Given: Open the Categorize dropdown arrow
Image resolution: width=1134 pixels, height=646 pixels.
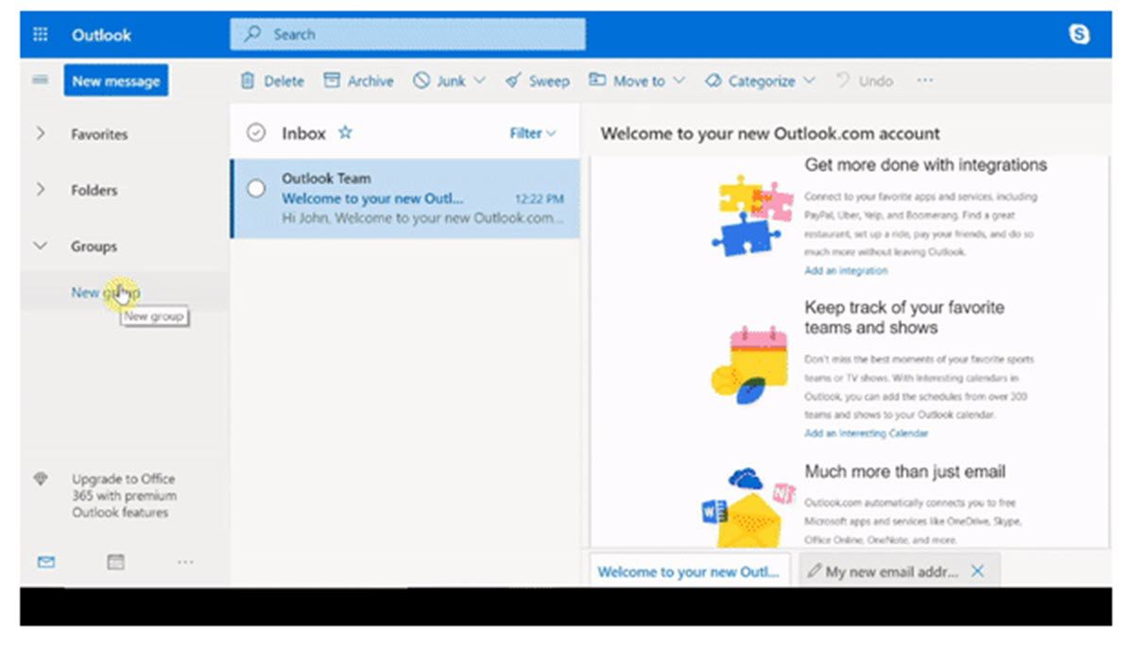Looking at the screenshot, I should coord(809,81).
